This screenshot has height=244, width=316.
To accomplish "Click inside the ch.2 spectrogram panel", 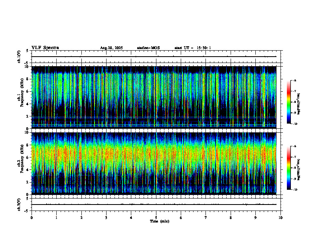I will 154,163.
